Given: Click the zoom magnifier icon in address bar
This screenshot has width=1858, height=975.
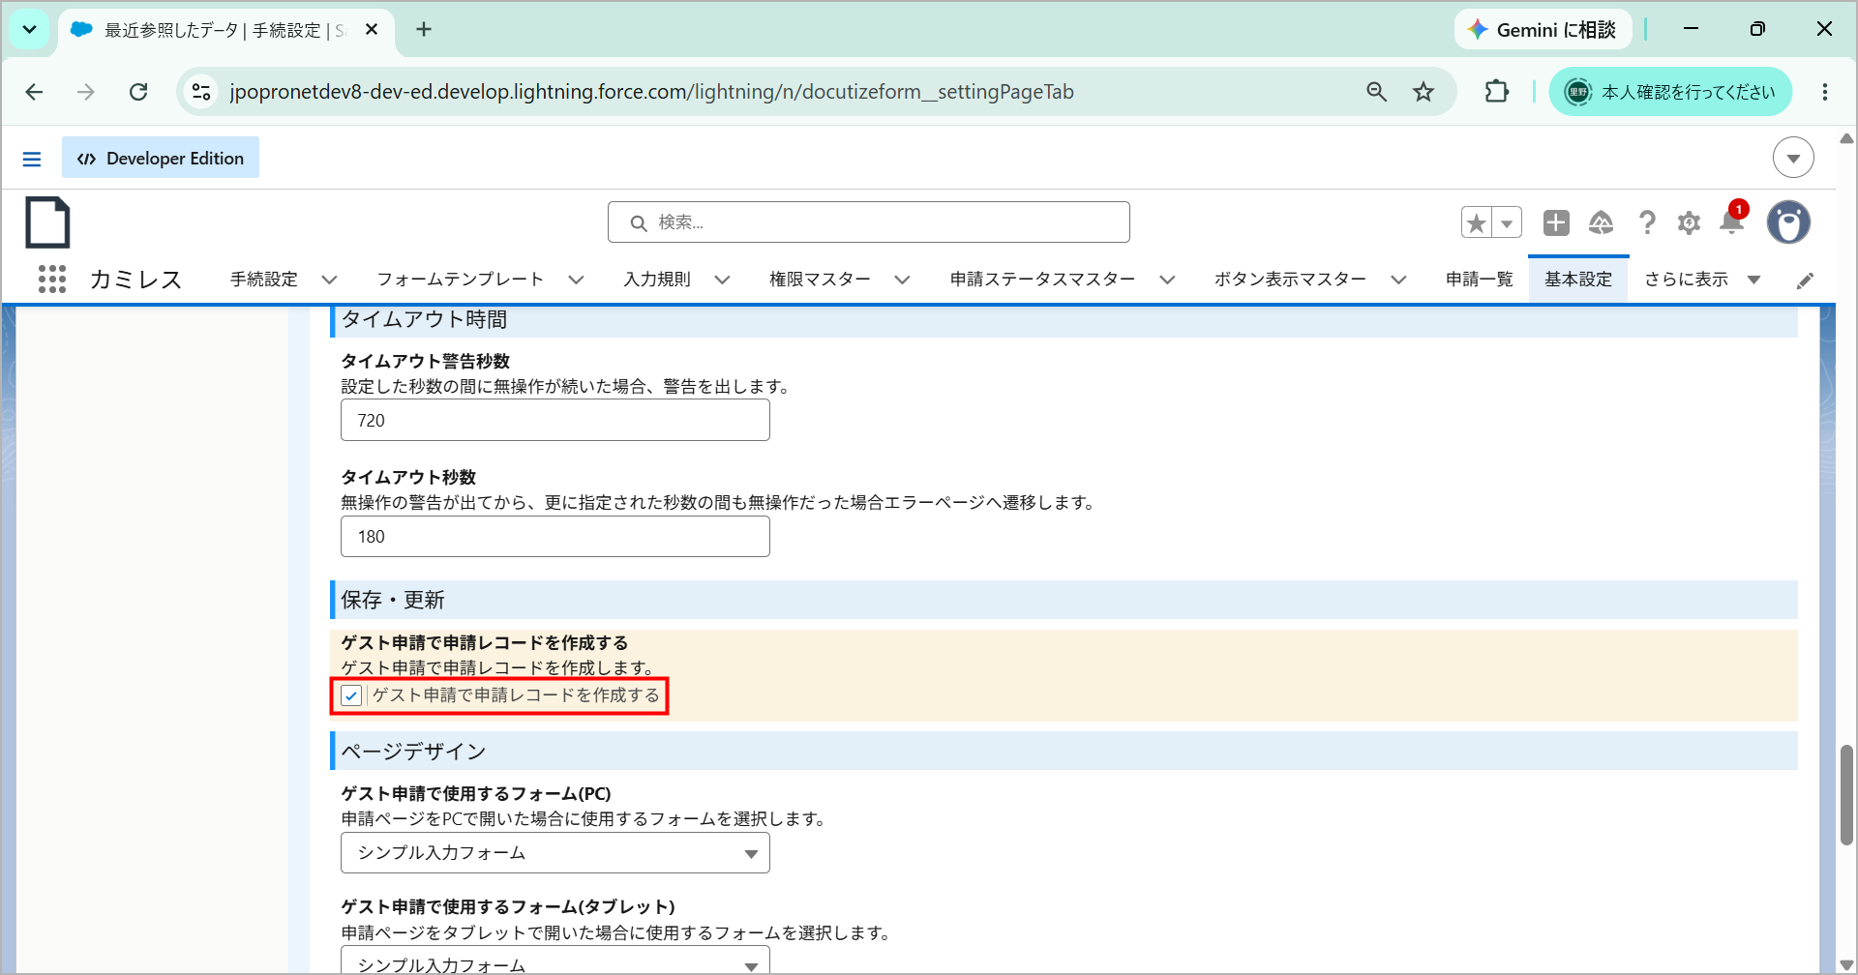Looking at the screenshot, I should pyautogui.click(x=1376, y=92).
